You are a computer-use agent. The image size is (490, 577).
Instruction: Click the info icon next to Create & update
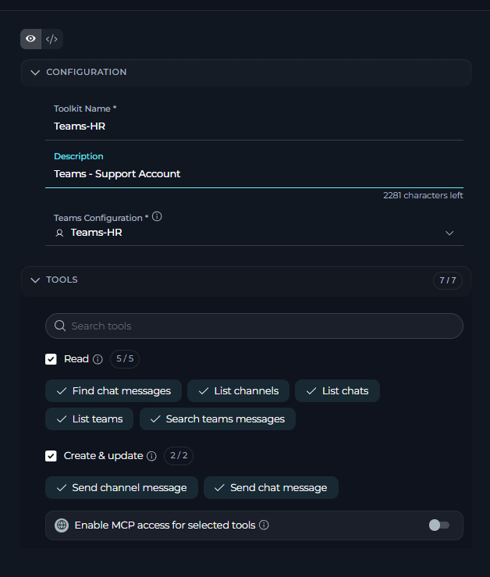click(x=151, y=456)
